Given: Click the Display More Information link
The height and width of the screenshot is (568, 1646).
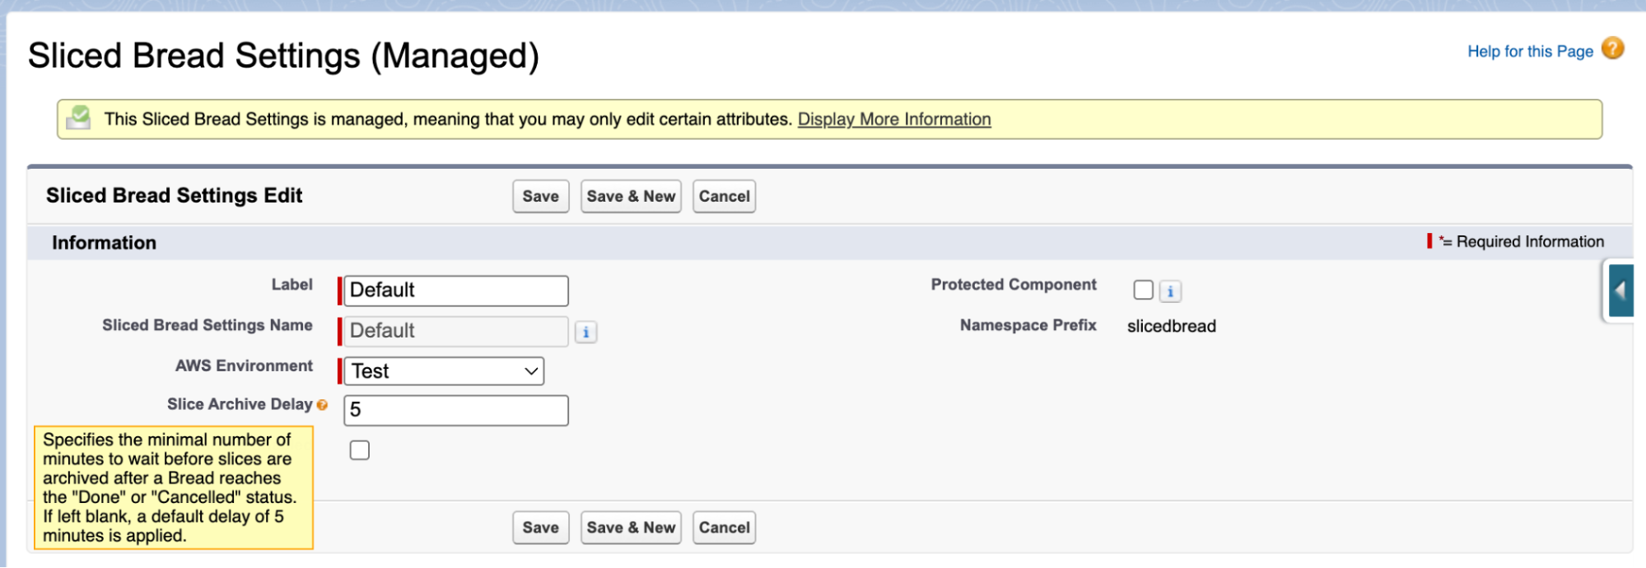Looking at the screenshot, I should pos(894,119).
